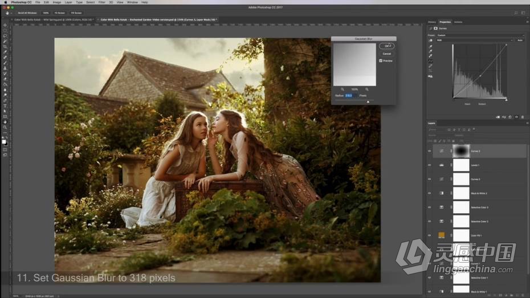Select the Hand tool in the toolbar
530x298 pixels.
coord(5,122)
